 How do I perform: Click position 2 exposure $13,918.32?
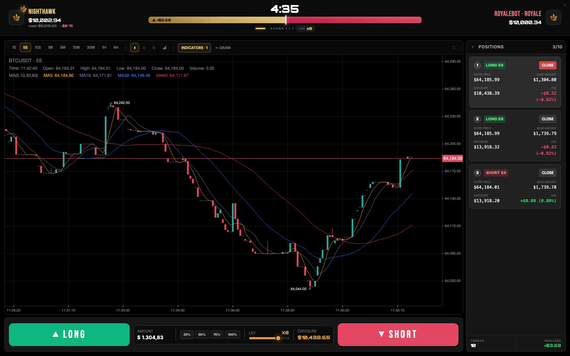[x=487, y=147]
